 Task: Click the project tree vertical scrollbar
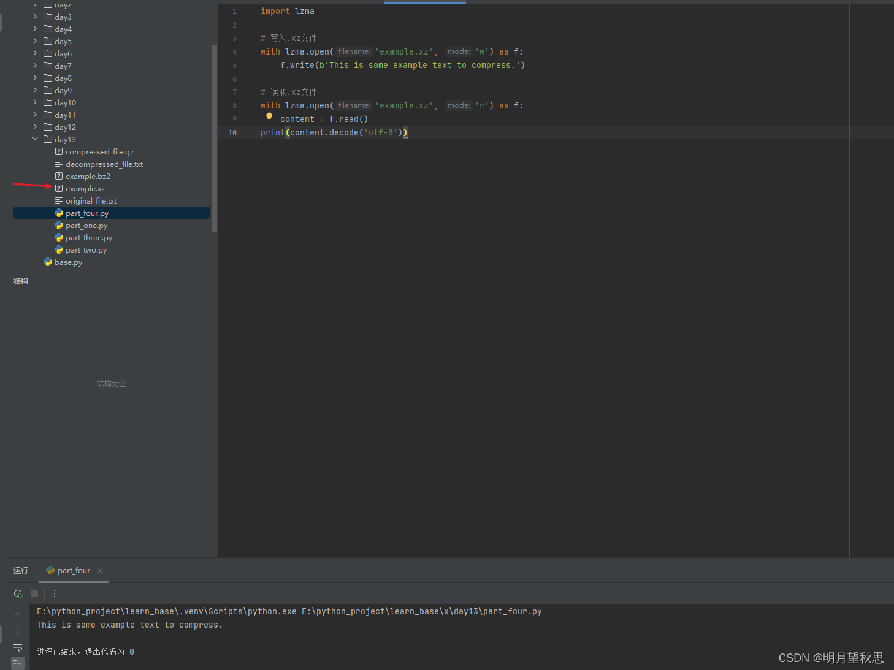[x=214, y=138]
